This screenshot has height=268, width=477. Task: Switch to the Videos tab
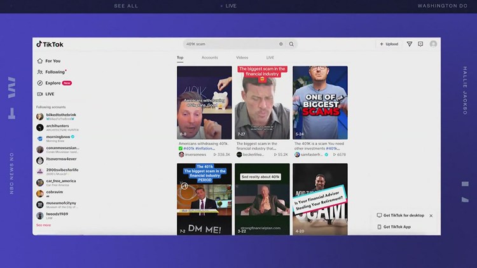[x=242, y=57]
